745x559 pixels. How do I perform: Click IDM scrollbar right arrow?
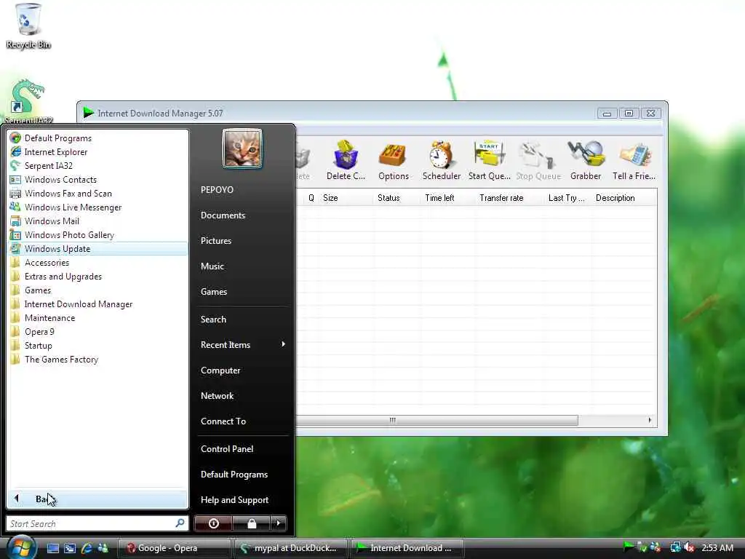(650, 420)
